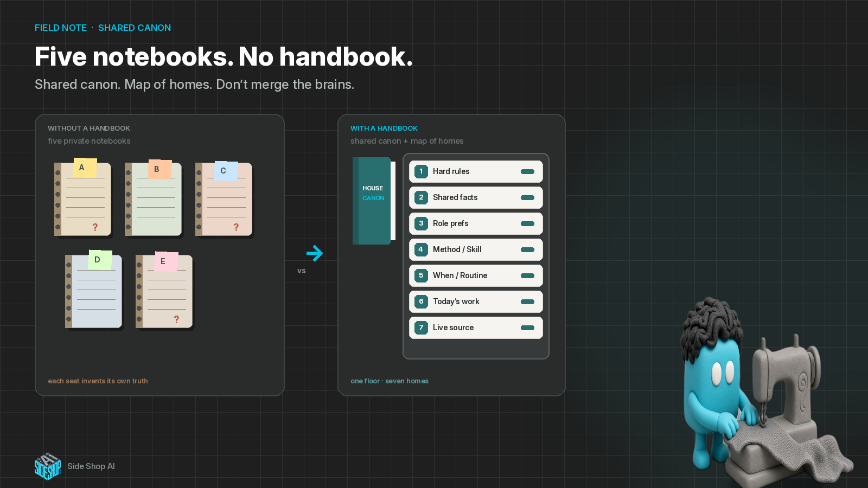Viewport: 868px width, 488px height.
Task: Select the green notebook labeled B
Action: tap(154, 198)
